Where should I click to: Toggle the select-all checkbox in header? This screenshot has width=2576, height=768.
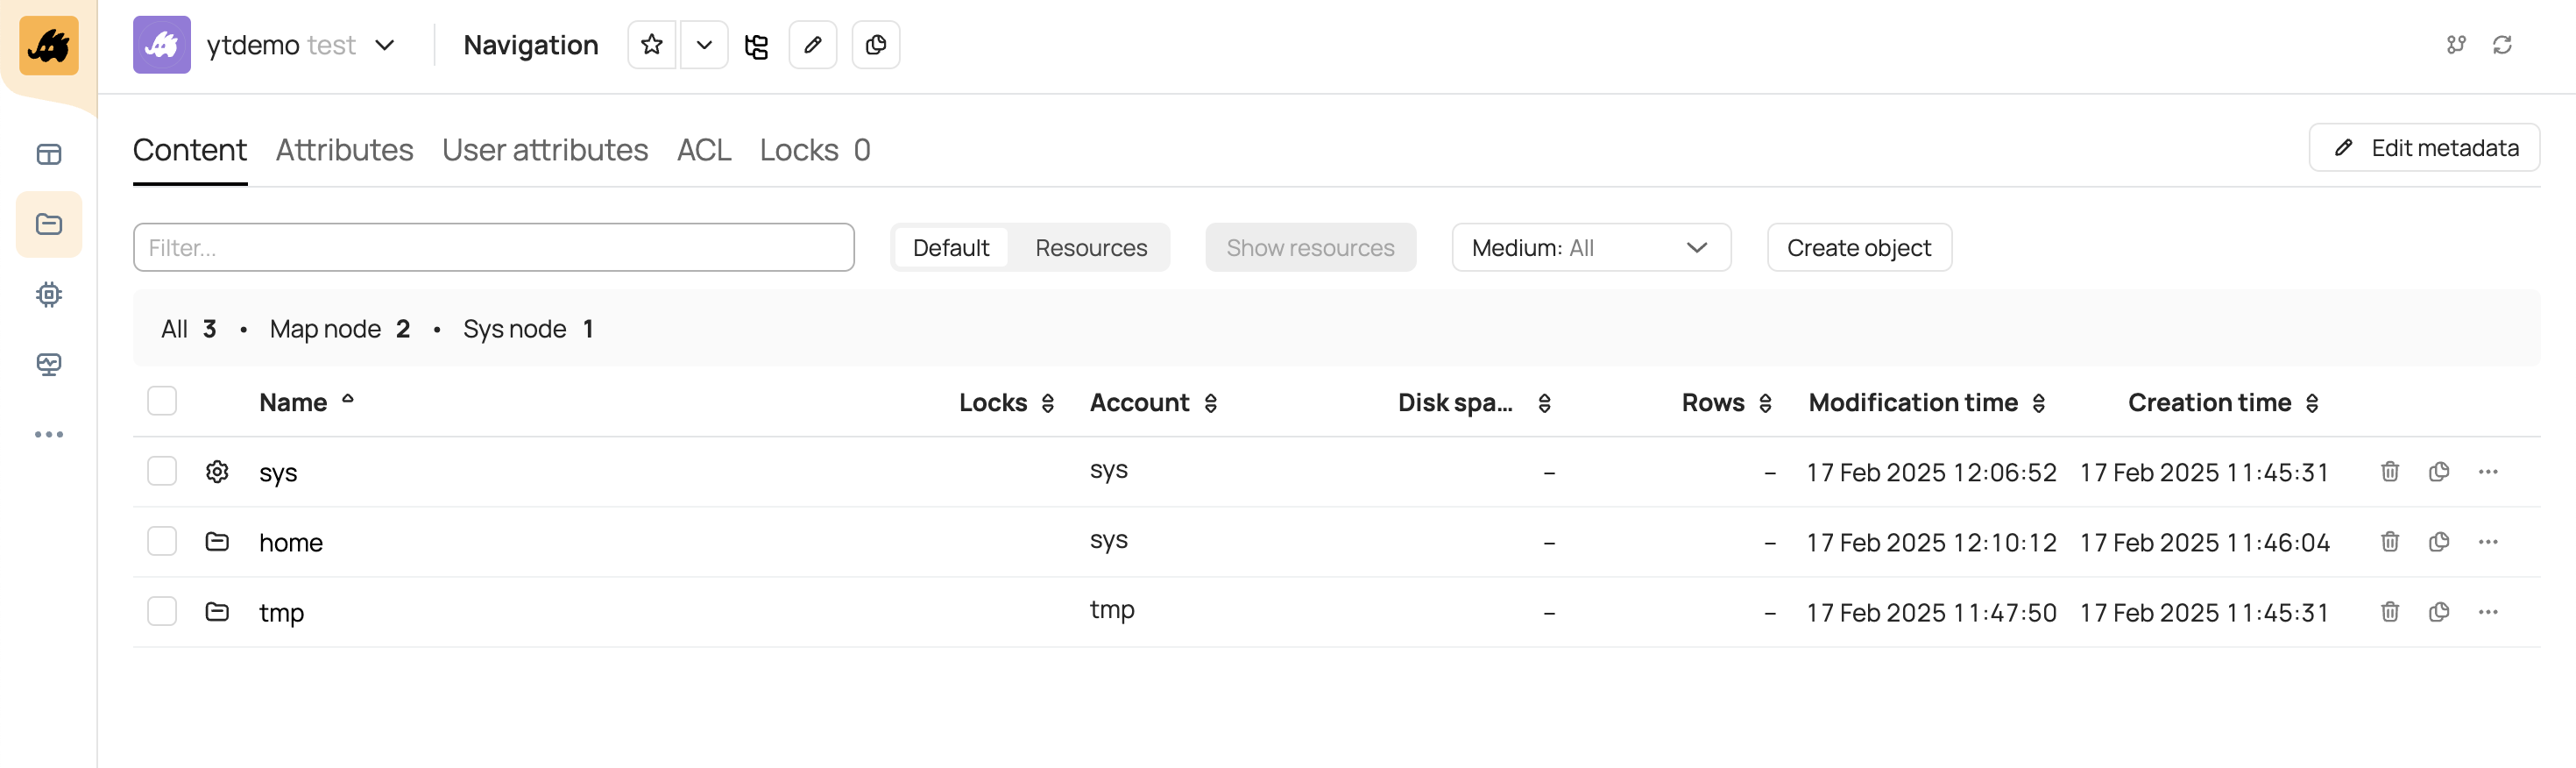coord(162,401)
